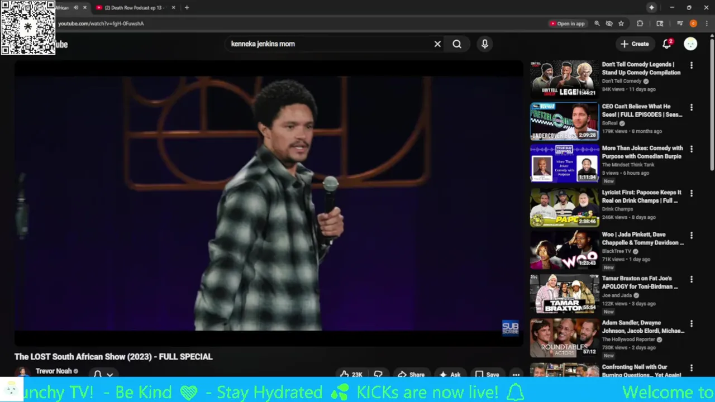Viewport: 715px width, 402px height.
Task: Bookmark this page with the star icon
Action: coord(621,23)
